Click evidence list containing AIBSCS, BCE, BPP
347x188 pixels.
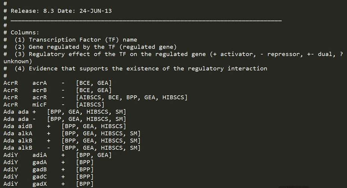pyautogui.click(x=132, y=98)
